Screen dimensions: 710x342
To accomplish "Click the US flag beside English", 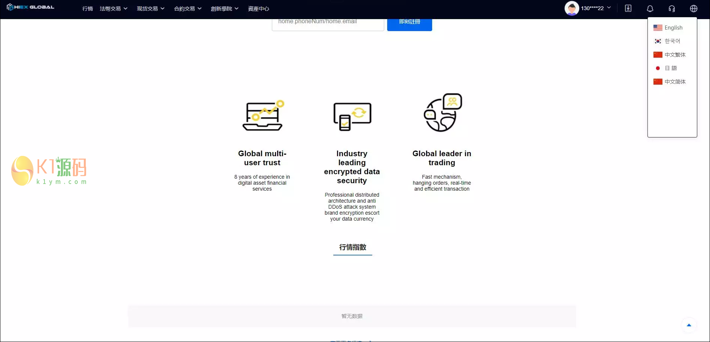I will coord(658,27).
